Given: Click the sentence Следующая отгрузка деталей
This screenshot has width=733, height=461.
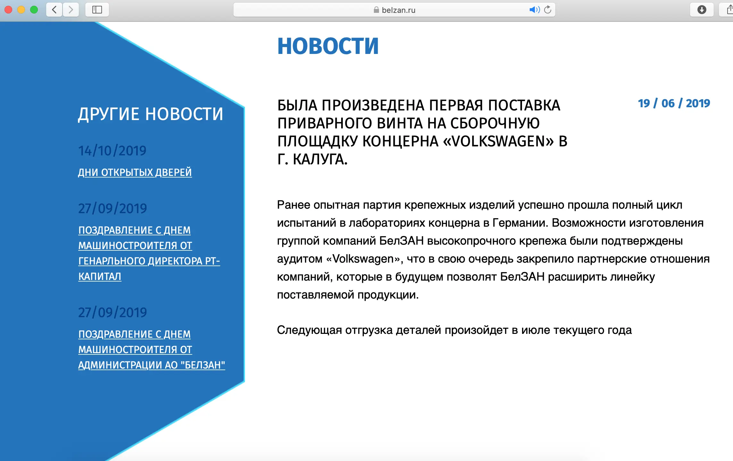Looking at the screenshot, I should coord(454,330).
